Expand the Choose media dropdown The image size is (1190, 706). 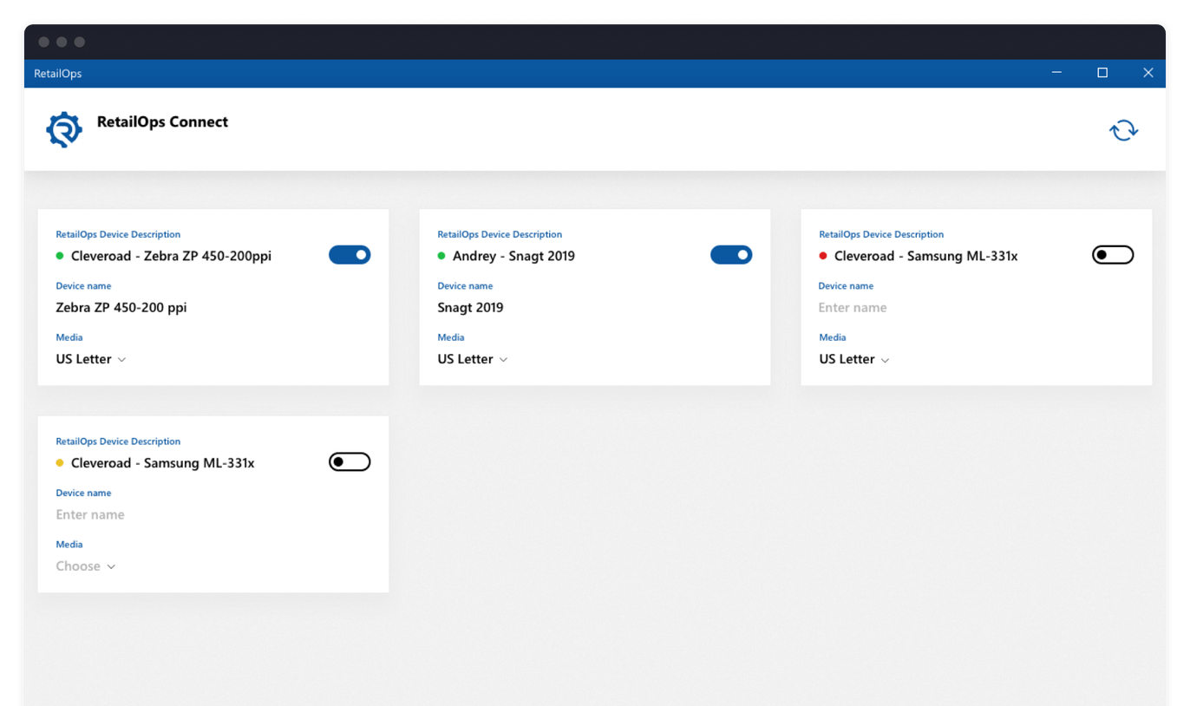pos(86,565)
